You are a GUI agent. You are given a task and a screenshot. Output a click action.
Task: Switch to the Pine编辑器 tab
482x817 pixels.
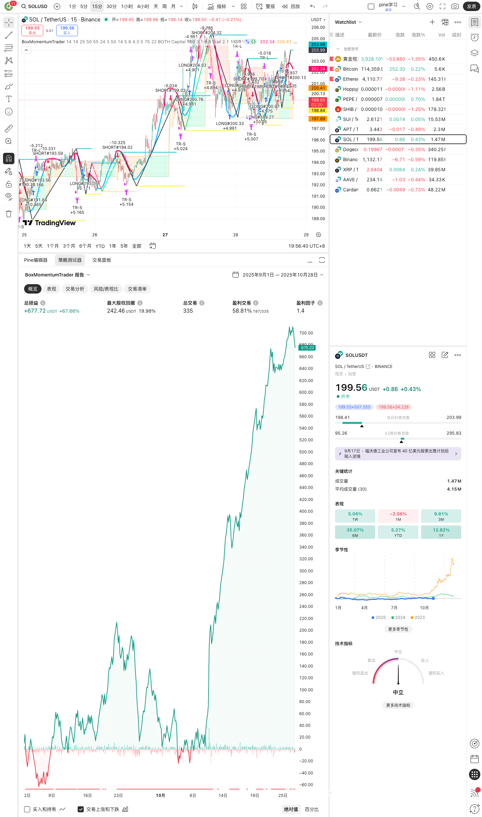click(x=36, y=260)
